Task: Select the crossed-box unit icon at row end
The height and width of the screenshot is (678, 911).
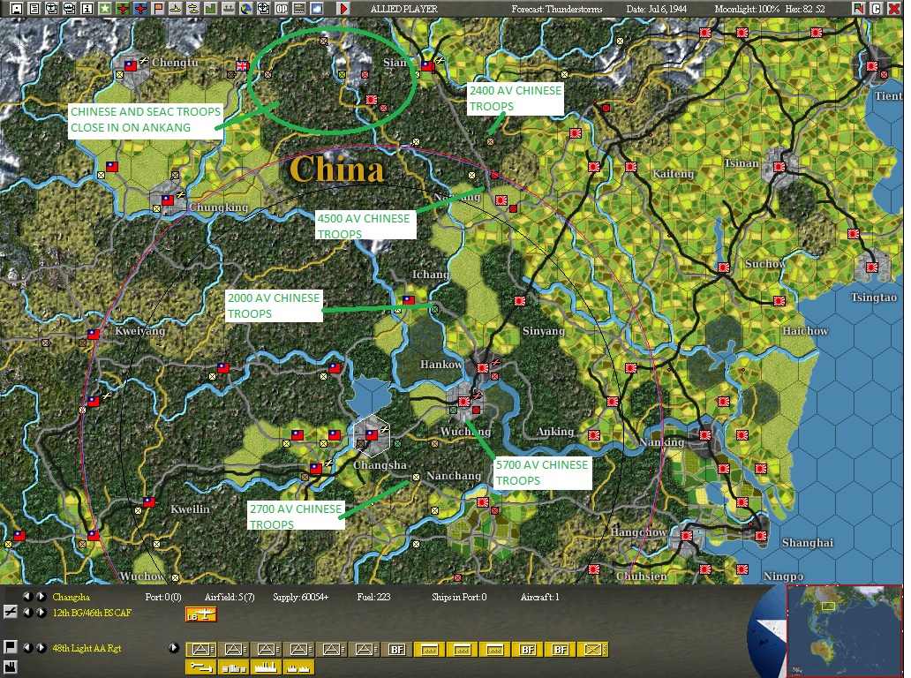Action: [592, 649]
